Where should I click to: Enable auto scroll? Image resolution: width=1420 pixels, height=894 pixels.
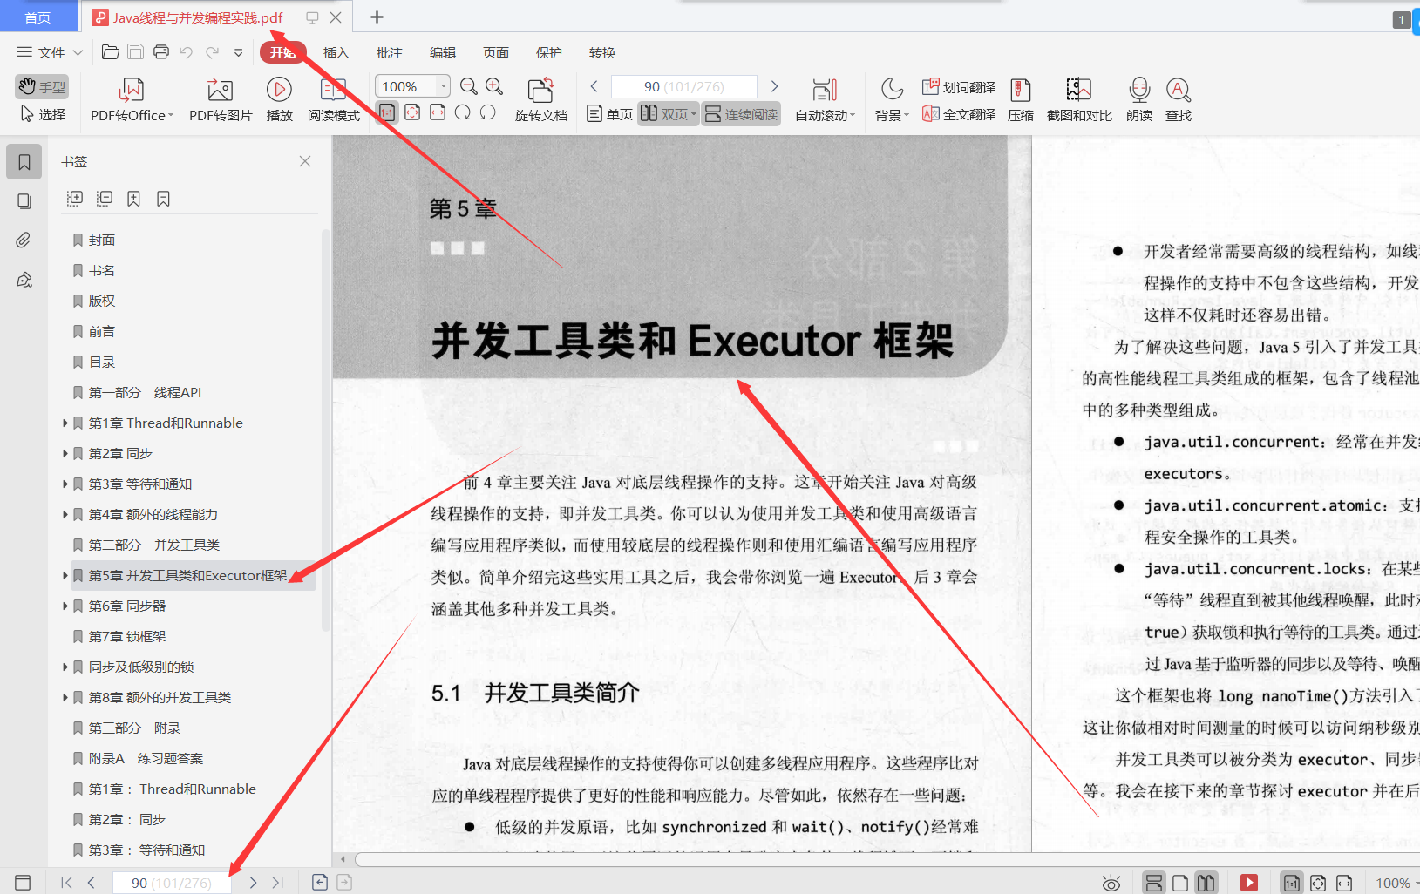pos(825,100)
